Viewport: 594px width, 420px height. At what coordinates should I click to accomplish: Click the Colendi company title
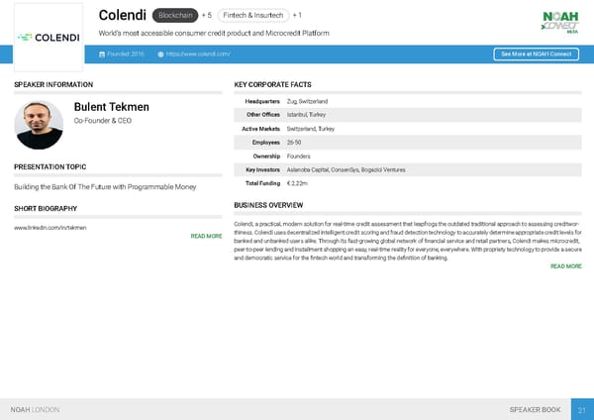pos(123,15)
